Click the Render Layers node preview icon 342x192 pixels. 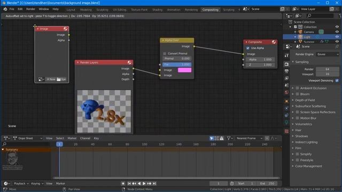pos(129,62)
